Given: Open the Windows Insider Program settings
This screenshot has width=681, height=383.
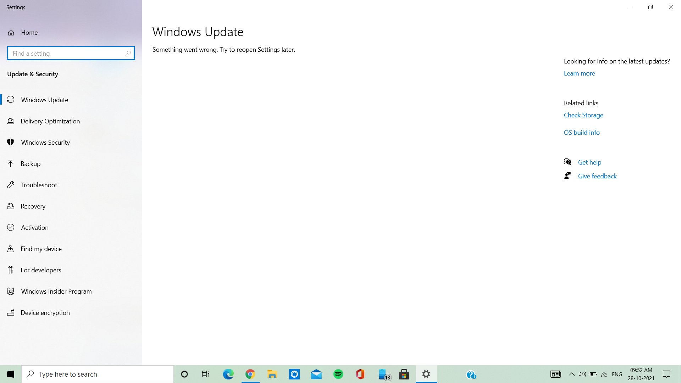Looking at the screenshot, I should [56, 291].
